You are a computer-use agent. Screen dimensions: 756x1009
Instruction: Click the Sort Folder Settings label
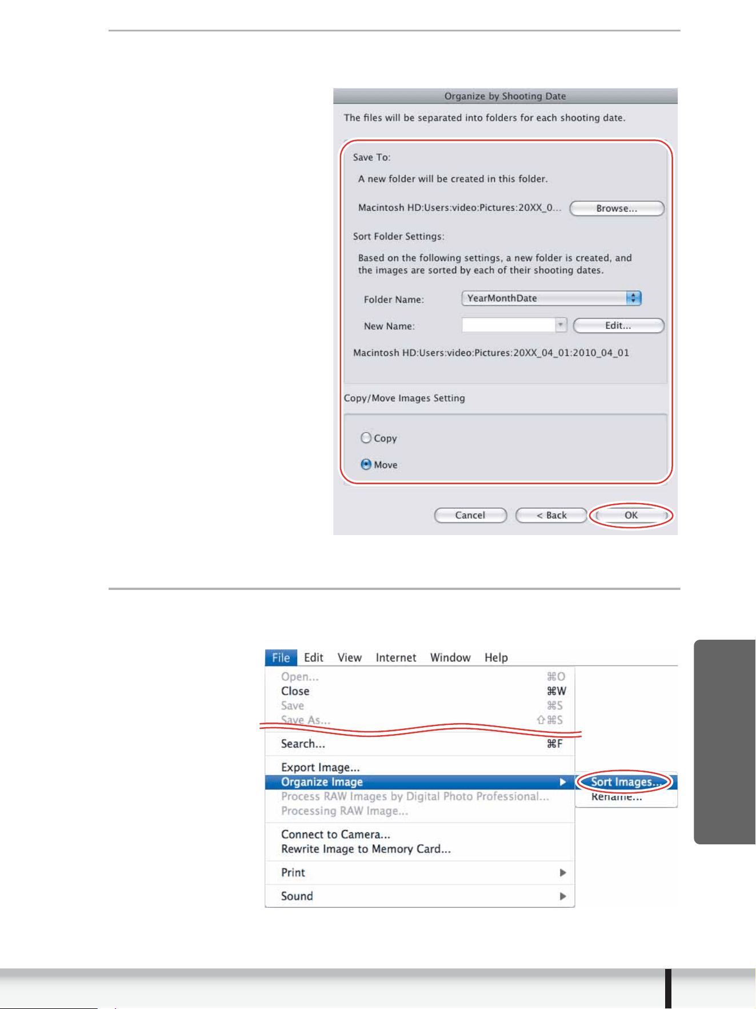click(398, 236)
